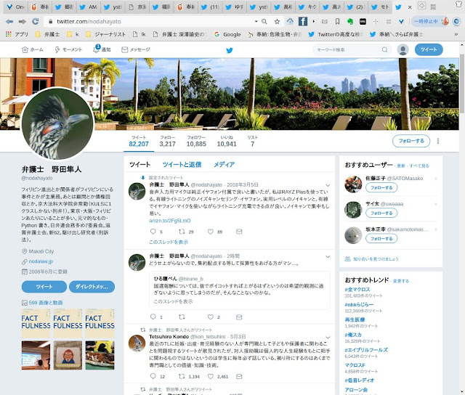Open the Messages navigation item
Viewport: 465px width, 395px height.
(136, 50)
